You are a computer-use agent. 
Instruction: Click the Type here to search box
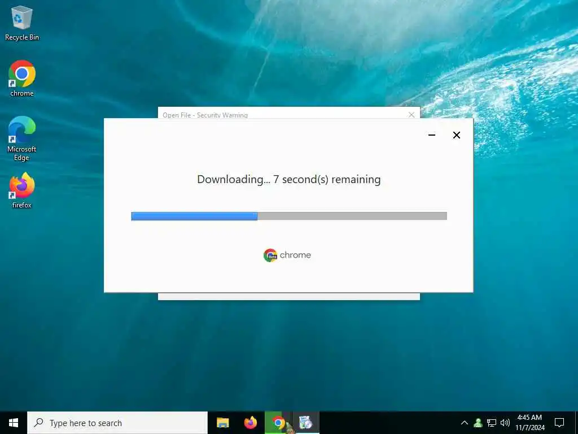click(117, 423)
